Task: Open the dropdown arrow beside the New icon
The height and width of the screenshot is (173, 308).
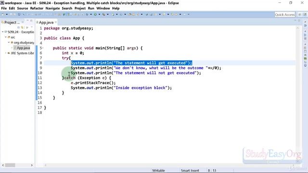Action: click(7, 14)
